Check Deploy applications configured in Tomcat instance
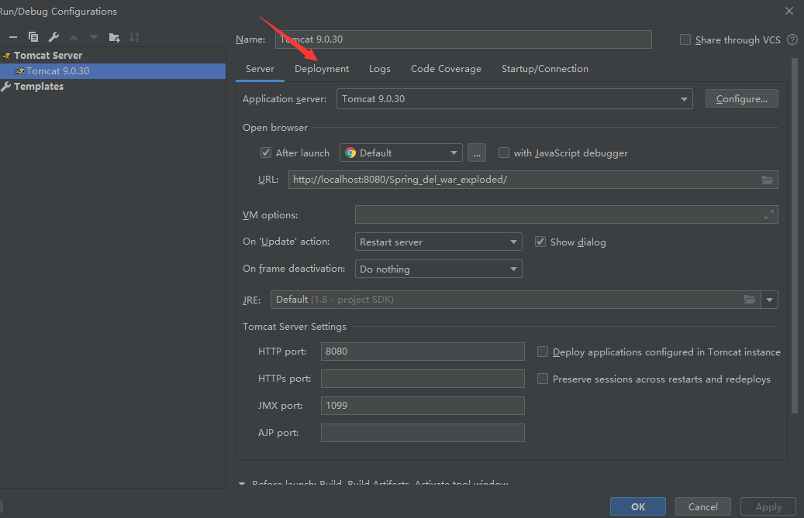 [x=543, y=352]
